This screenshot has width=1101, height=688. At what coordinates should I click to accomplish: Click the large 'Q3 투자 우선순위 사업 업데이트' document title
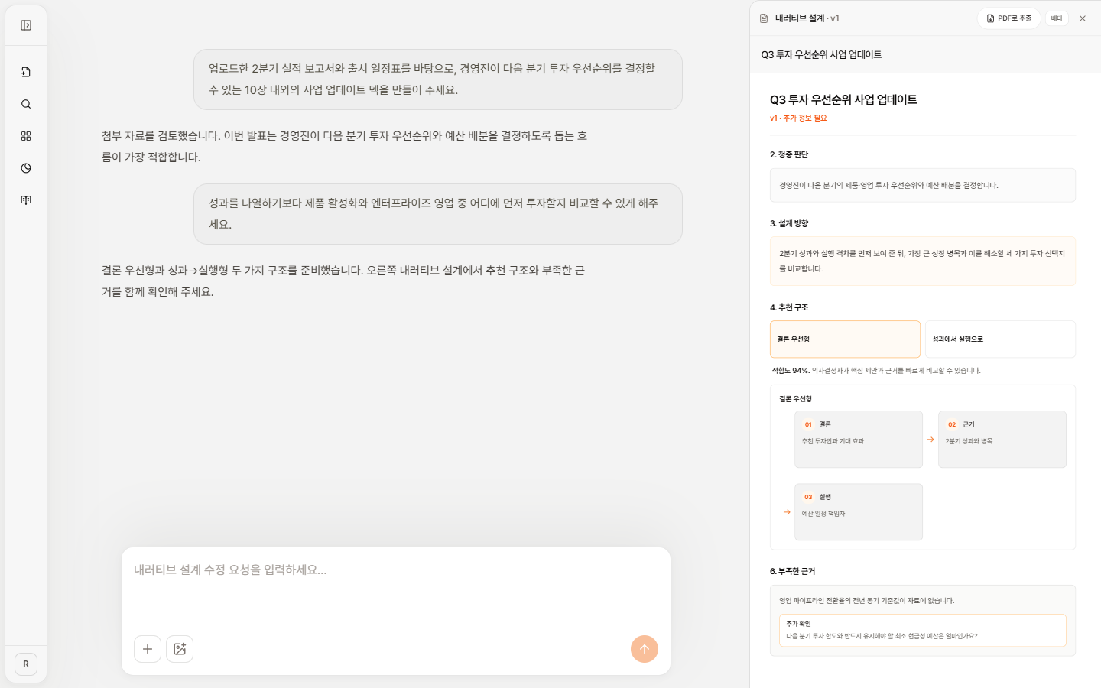tap(843, 99)
